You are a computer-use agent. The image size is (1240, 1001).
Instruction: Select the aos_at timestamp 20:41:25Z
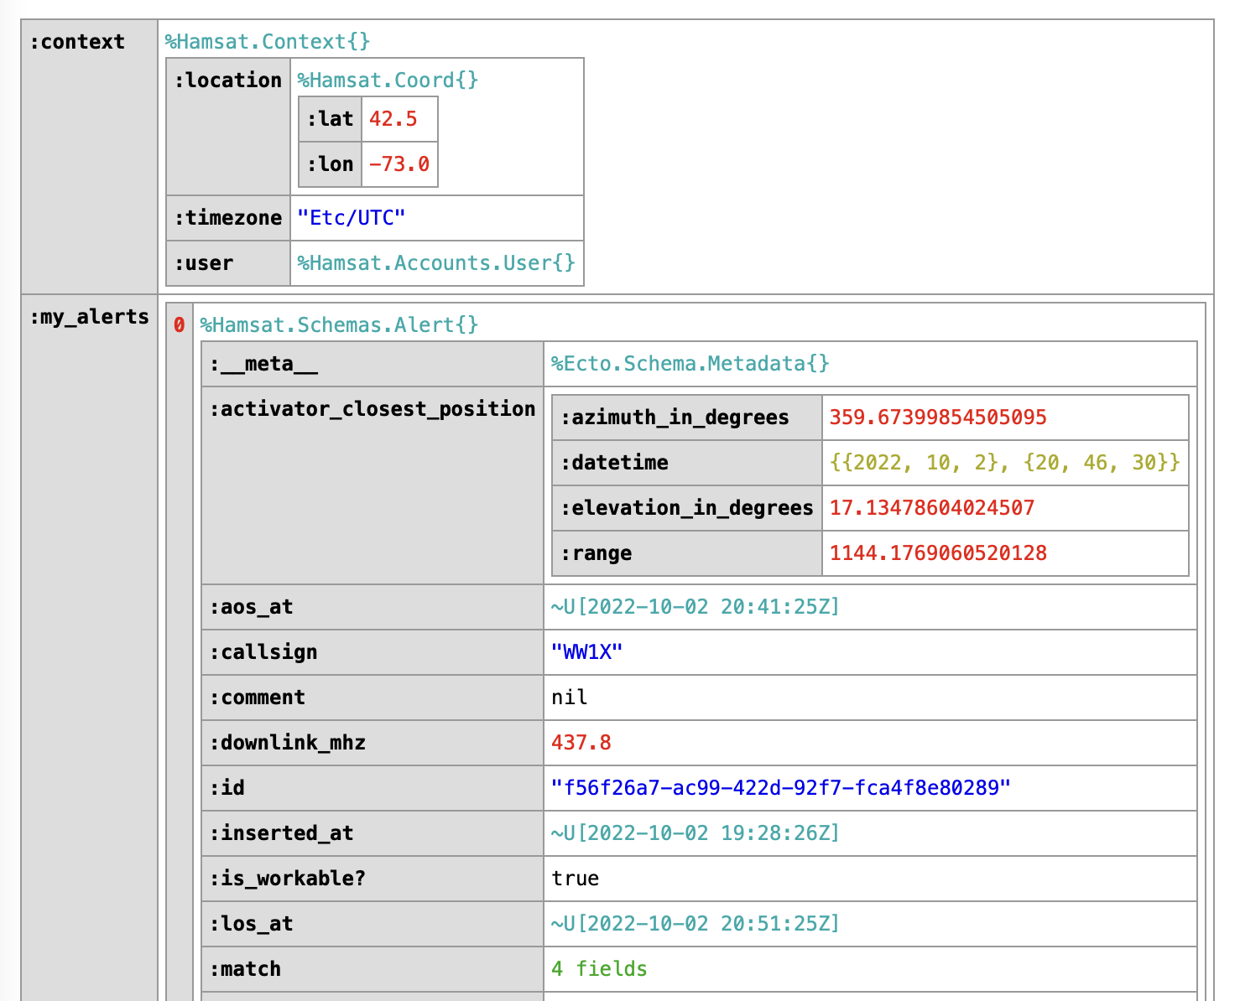click(x=696, y=607)
